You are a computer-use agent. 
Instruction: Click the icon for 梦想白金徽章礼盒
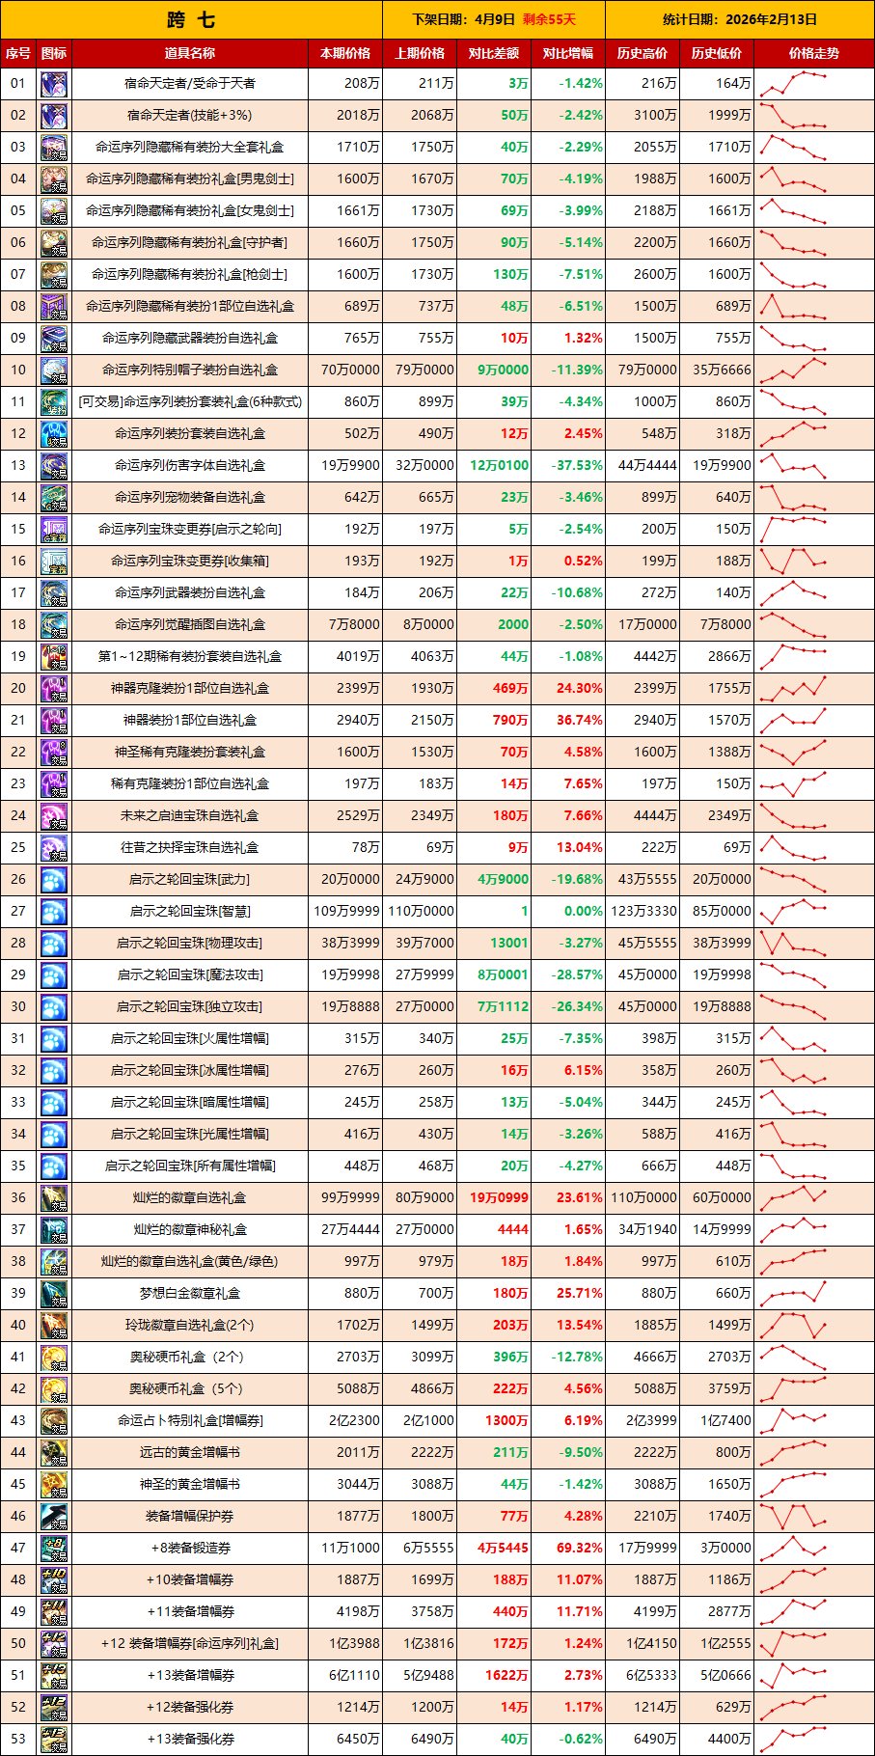click(54, 1294)
